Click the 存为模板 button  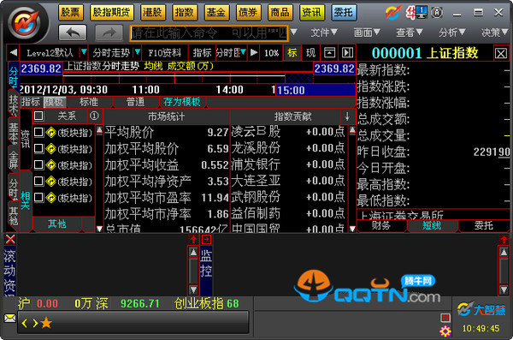click(x=182, y=102)
